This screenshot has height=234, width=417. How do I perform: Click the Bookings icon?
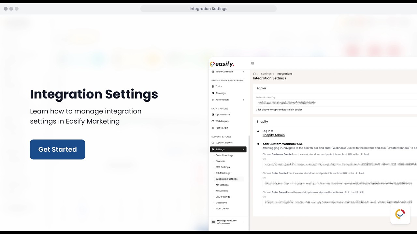[213, 93]
